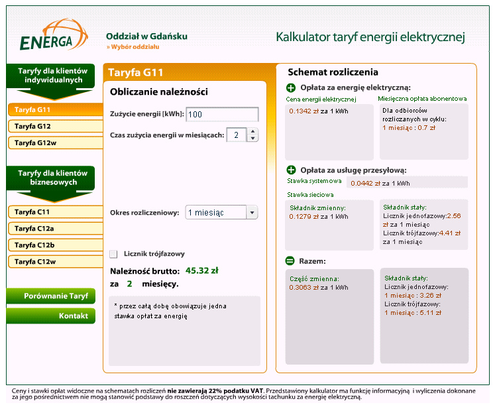The height and width of the screenshot is (411, 497).
Task: Toggle the Licznik trójfazowy checkbox
Action: 113,254
